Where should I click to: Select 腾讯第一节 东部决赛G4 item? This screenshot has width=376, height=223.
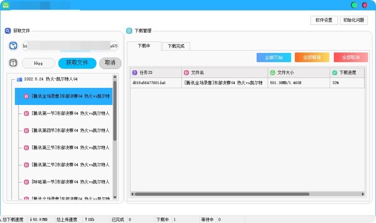(71, 113)
